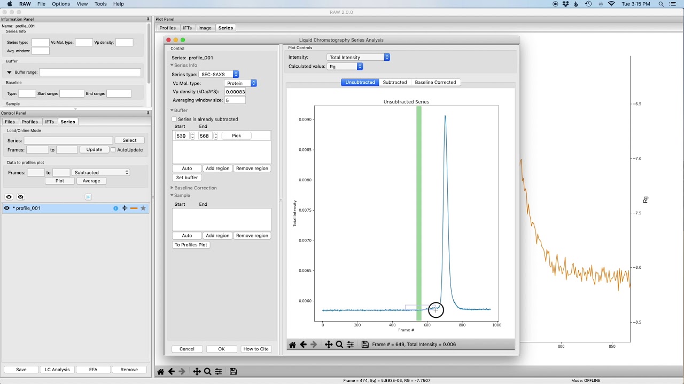Open Calculated value Rg dropdown

[345, 66]
